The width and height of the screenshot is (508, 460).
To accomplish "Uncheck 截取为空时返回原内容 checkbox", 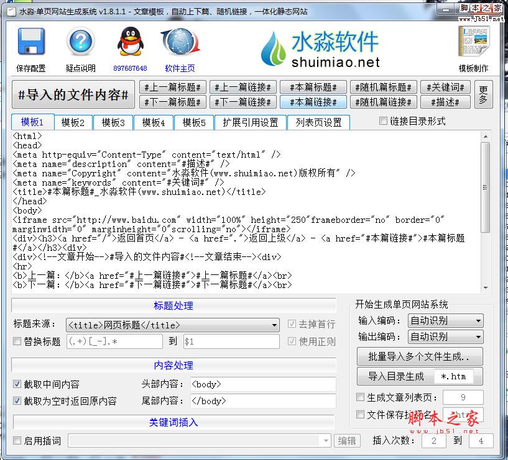I will (17, 401).
